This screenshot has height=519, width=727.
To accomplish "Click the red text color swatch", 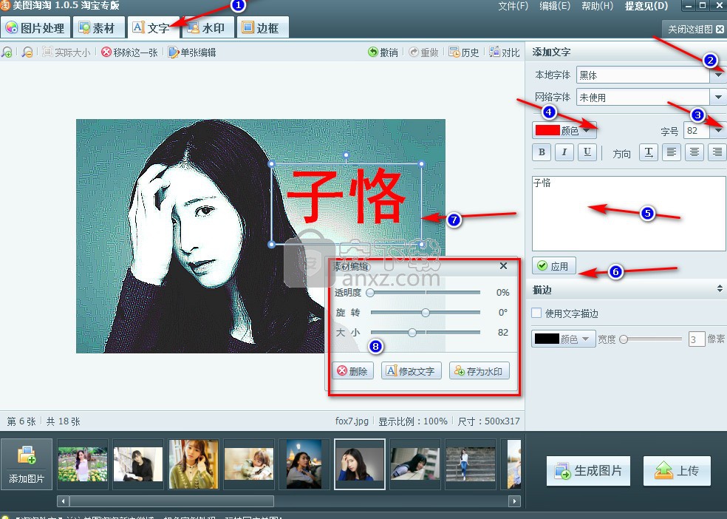I will pos(547,130).
